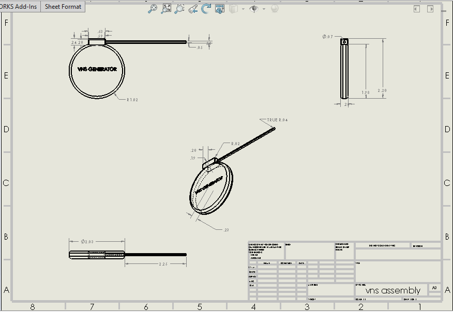
Task: Click the left-pointing panel arrow button
Action: pos(417,9)
